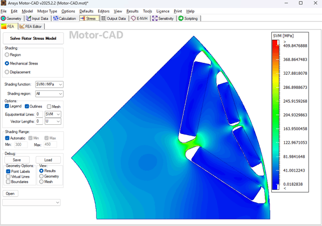Open the Model menu
This screenshot has width=322, height=226.
(x=28, y=11)
